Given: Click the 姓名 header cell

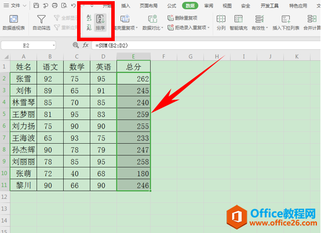Looking at the screenshot, I should tap(24, 67).
